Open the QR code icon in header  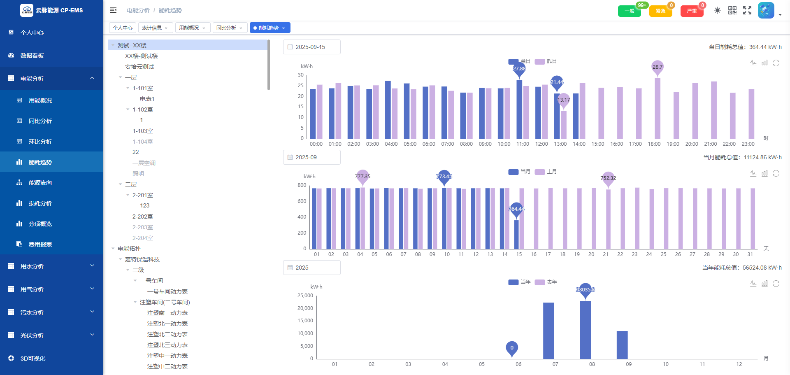click(x=732, y=10)
